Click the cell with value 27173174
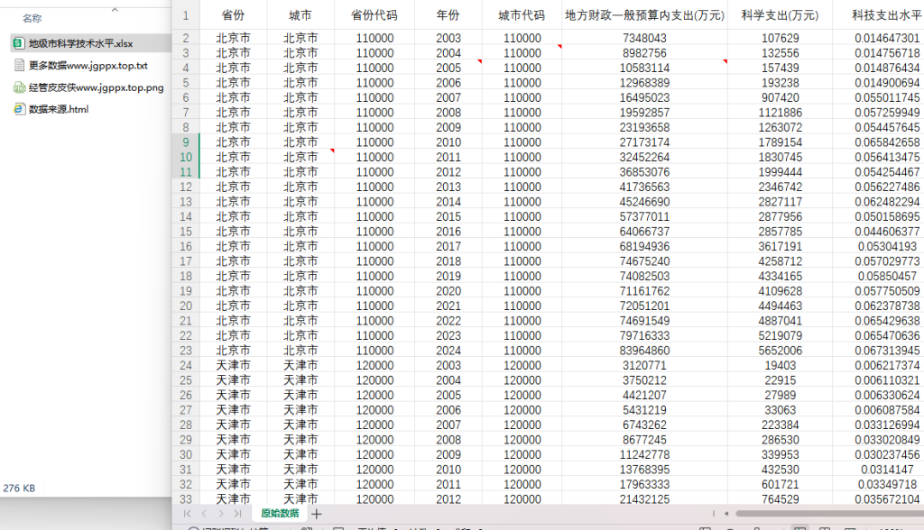The width and height of the screenshot is (924, 530). [x=644, y=142]
